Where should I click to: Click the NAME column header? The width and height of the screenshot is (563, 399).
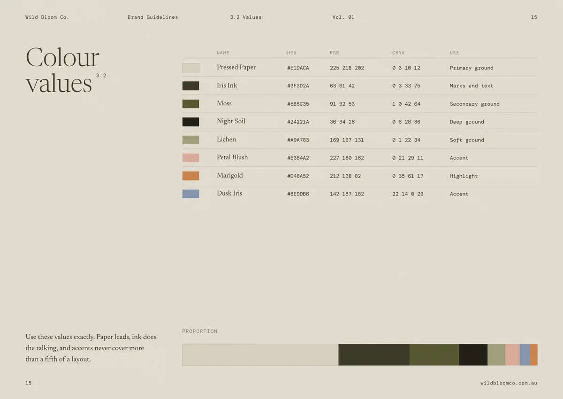coord(223,53)
